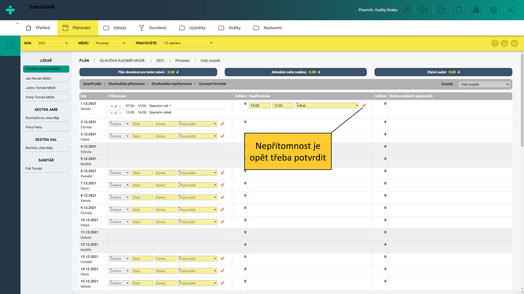Screen dimensions: 524x294
Task: Toggle the checklist sidebar icon on the left
Action: 10,45
